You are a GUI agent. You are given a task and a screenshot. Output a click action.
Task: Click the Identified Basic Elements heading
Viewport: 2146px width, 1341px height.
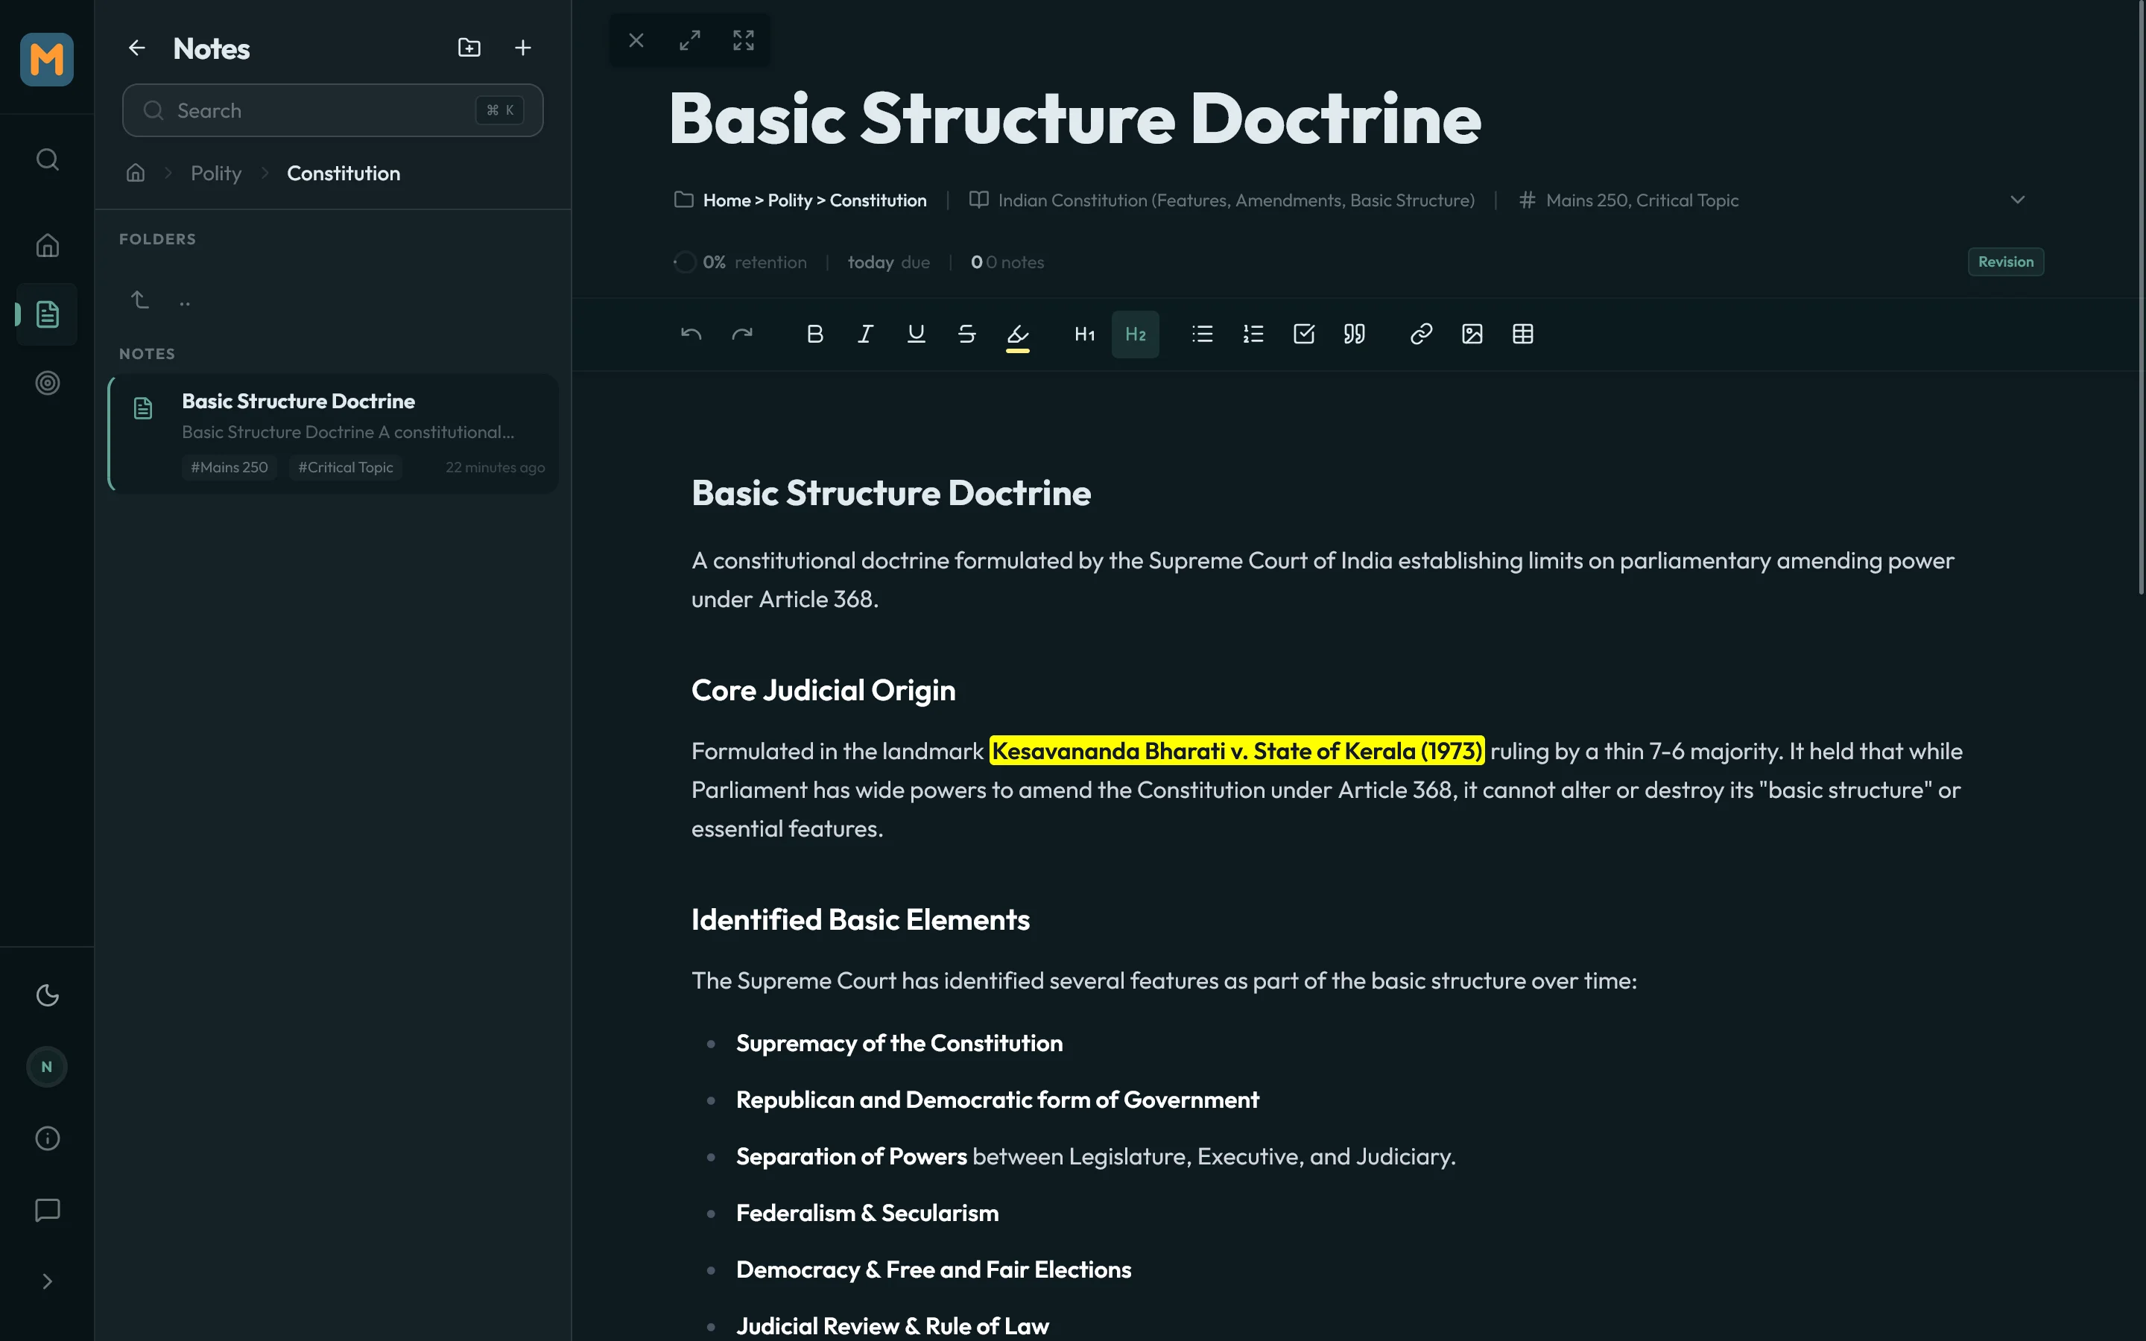(x=860, y=920)
